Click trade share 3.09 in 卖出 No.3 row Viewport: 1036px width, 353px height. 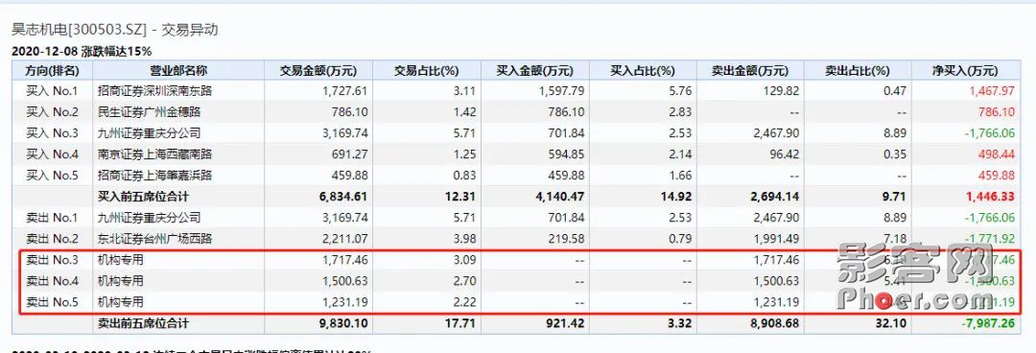click(465, 260)
